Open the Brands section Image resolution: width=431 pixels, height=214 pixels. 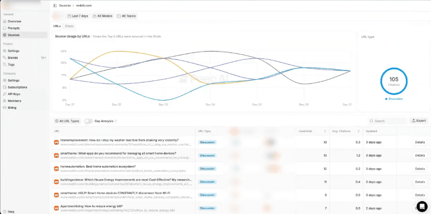click(13, 57)
